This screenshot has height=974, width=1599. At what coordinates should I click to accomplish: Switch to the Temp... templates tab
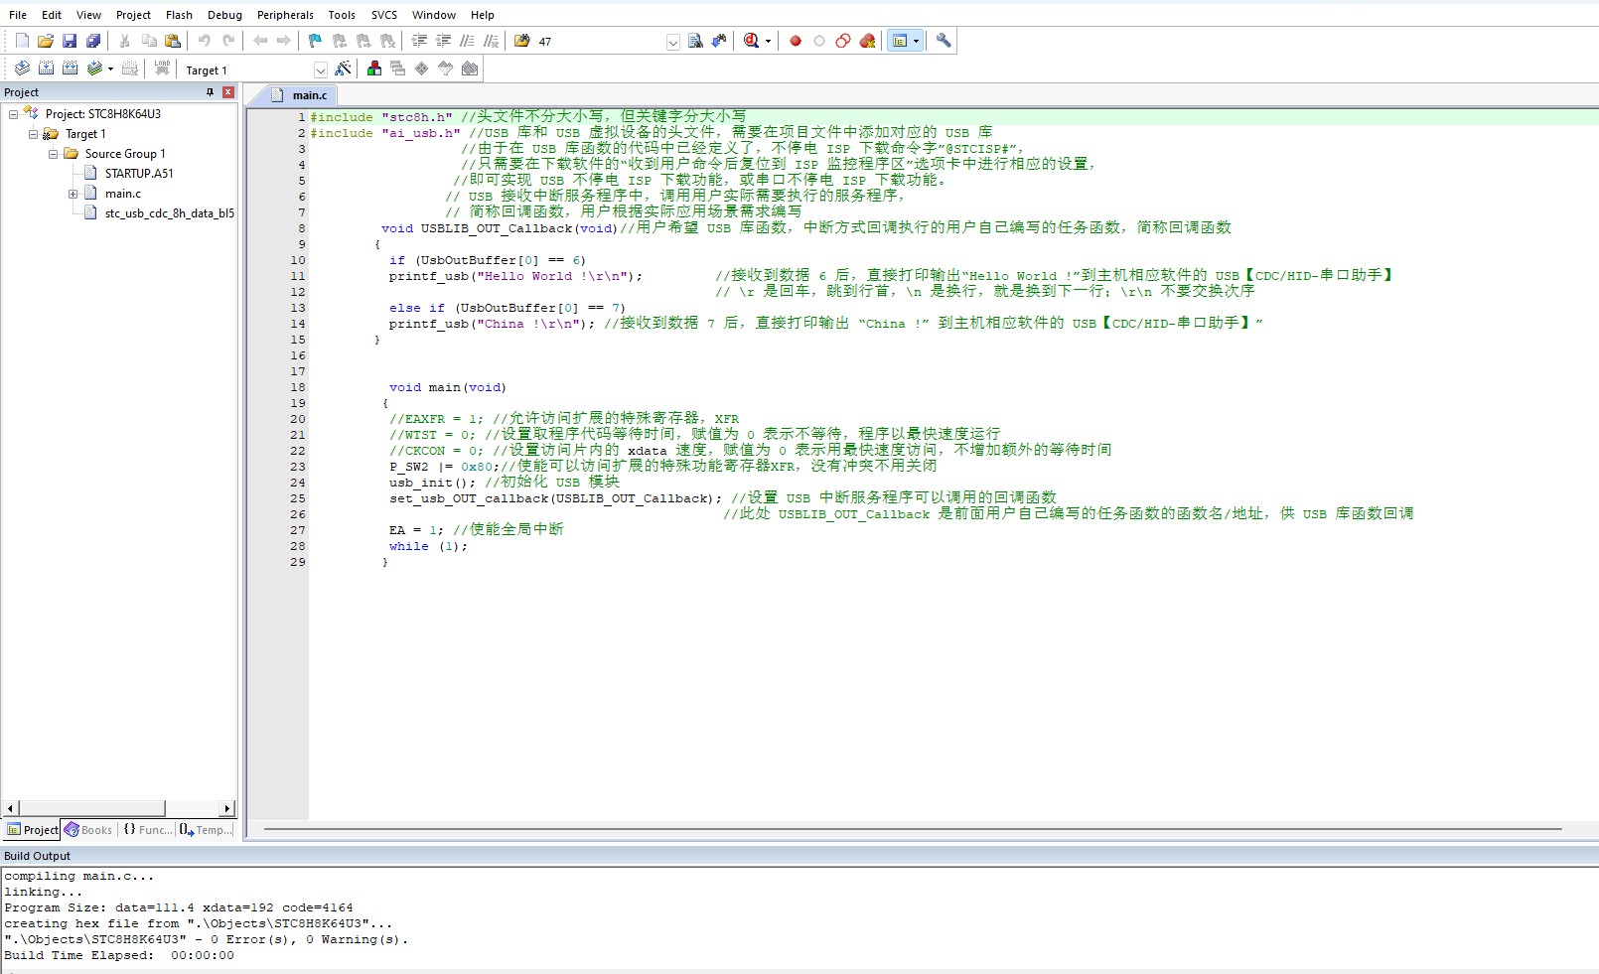[206, 830]
